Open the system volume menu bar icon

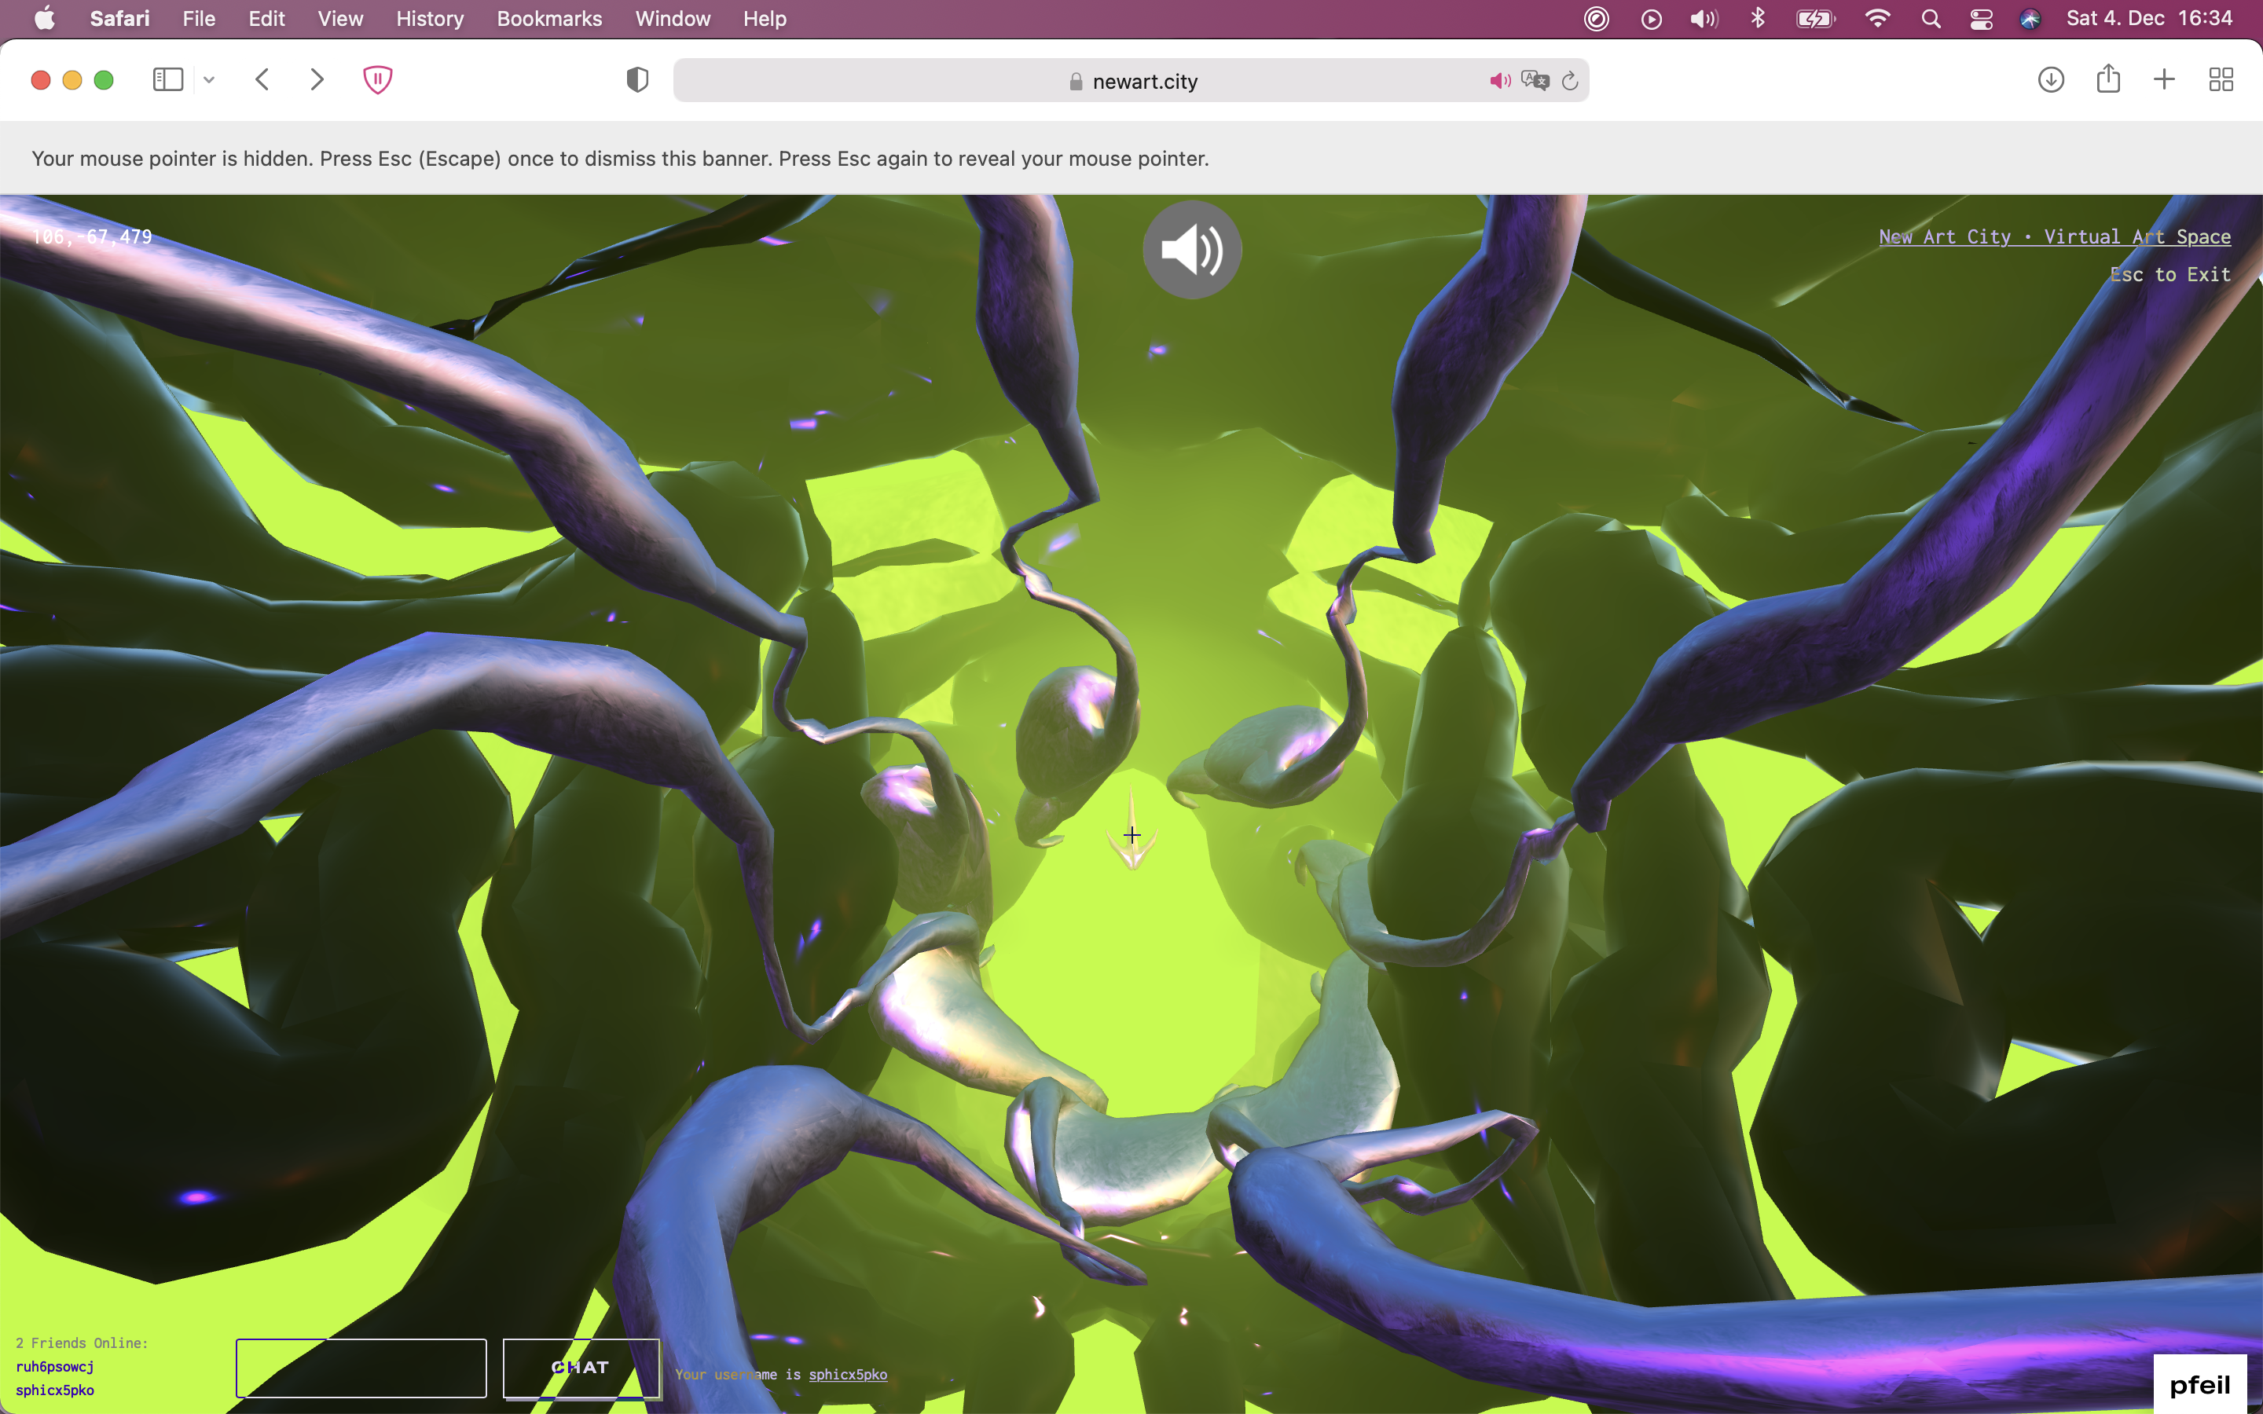(x=1704, y=19)
